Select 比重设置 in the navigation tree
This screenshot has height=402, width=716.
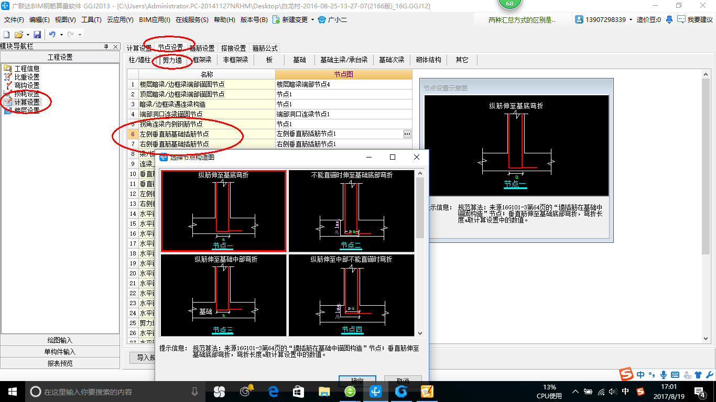click(x=27, y=77)
